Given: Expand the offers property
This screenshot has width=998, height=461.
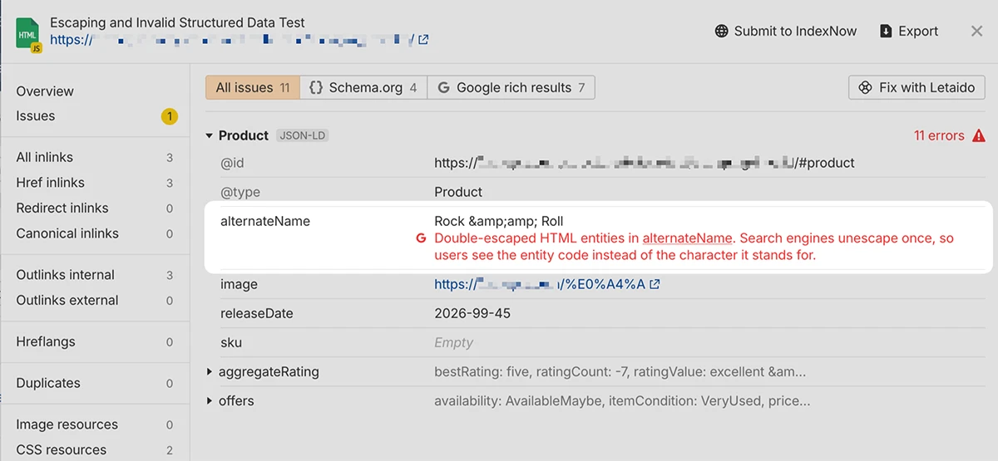Looking at the screenshot, I should pos(210,401).
